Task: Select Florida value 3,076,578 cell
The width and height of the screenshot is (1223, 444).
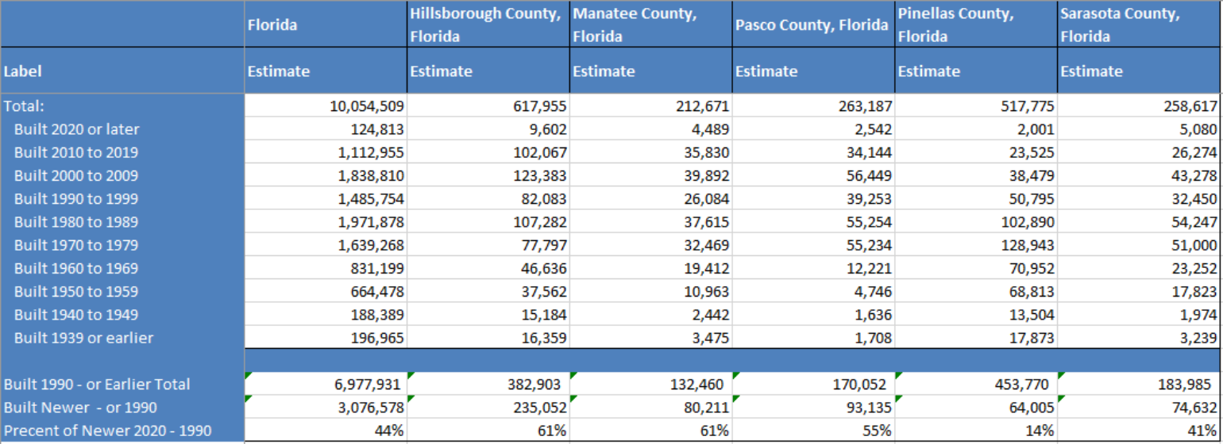Action: coord(325,408)
